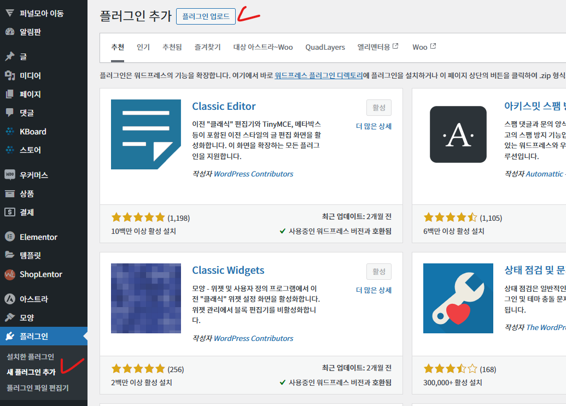The image size is (566, 406).
Task: Open 플러그인 파일 편집기 submenu item
Action: tap(38, 388)
